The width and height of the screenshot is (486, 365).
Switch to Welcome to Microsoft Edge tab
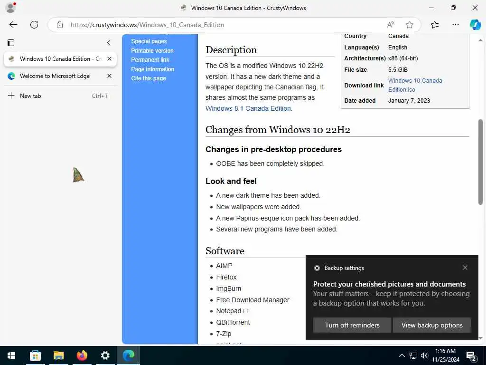pos(60,76)
